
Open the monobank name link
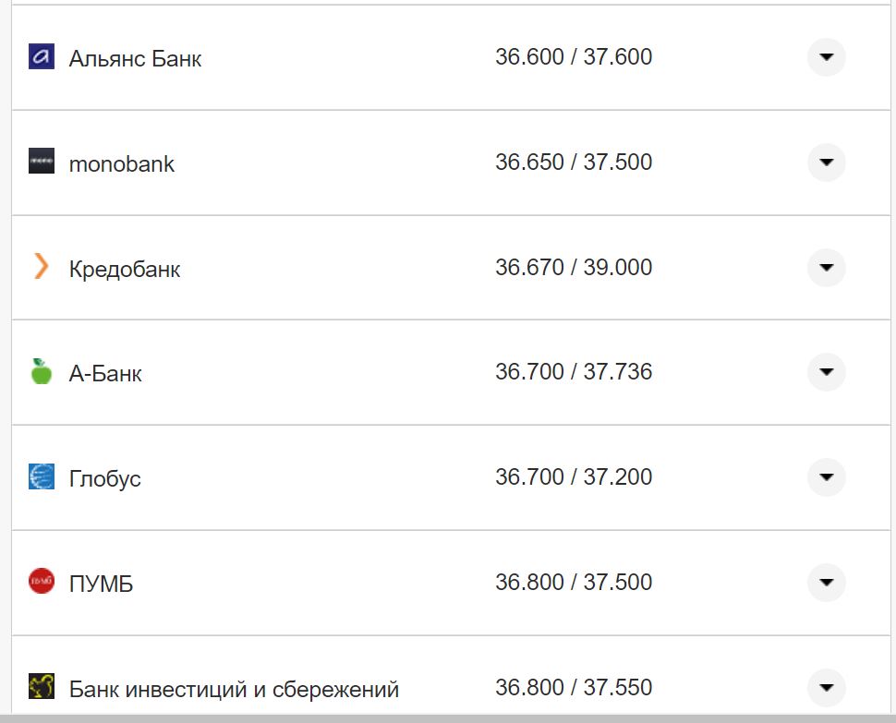(x=121, y=163)
